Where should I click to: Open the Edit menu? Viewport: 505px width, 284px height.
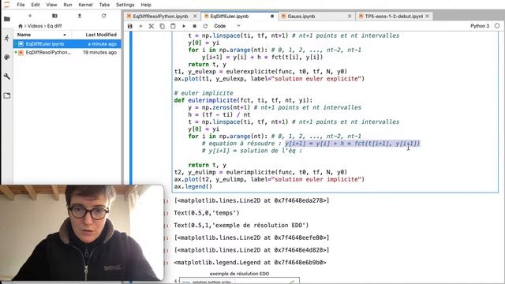[36, 5]
